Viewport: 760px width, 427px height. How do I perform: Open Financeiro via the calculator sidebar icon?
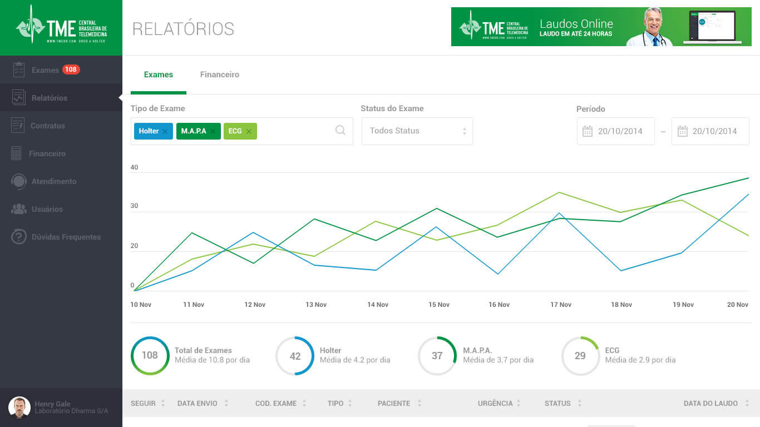click(x=16, y=153)
